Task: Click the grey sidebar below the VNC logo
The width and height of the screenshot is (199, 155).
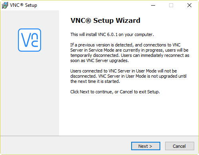Action: pos(30,93)
